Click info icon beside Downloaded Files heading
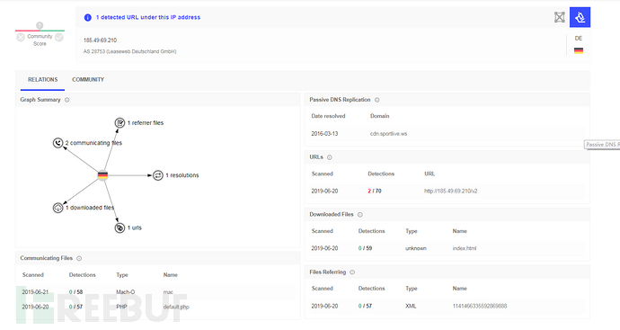620x330 pixels. tap(359, 215)
